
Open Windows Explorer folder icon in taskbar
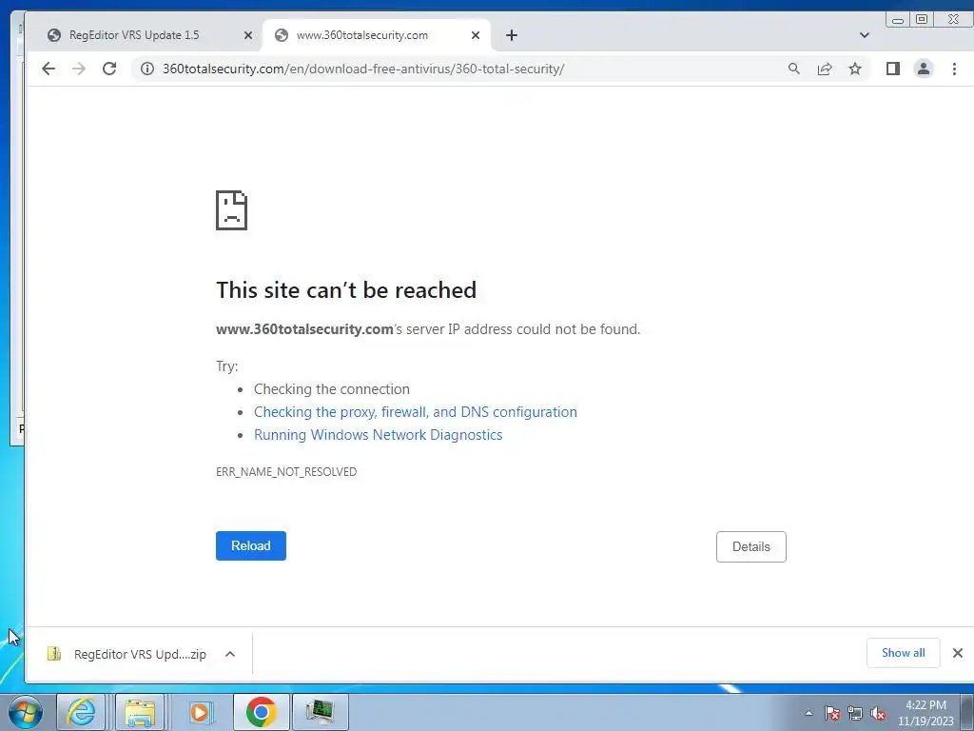pyautogui.click(x=140, y=712)
